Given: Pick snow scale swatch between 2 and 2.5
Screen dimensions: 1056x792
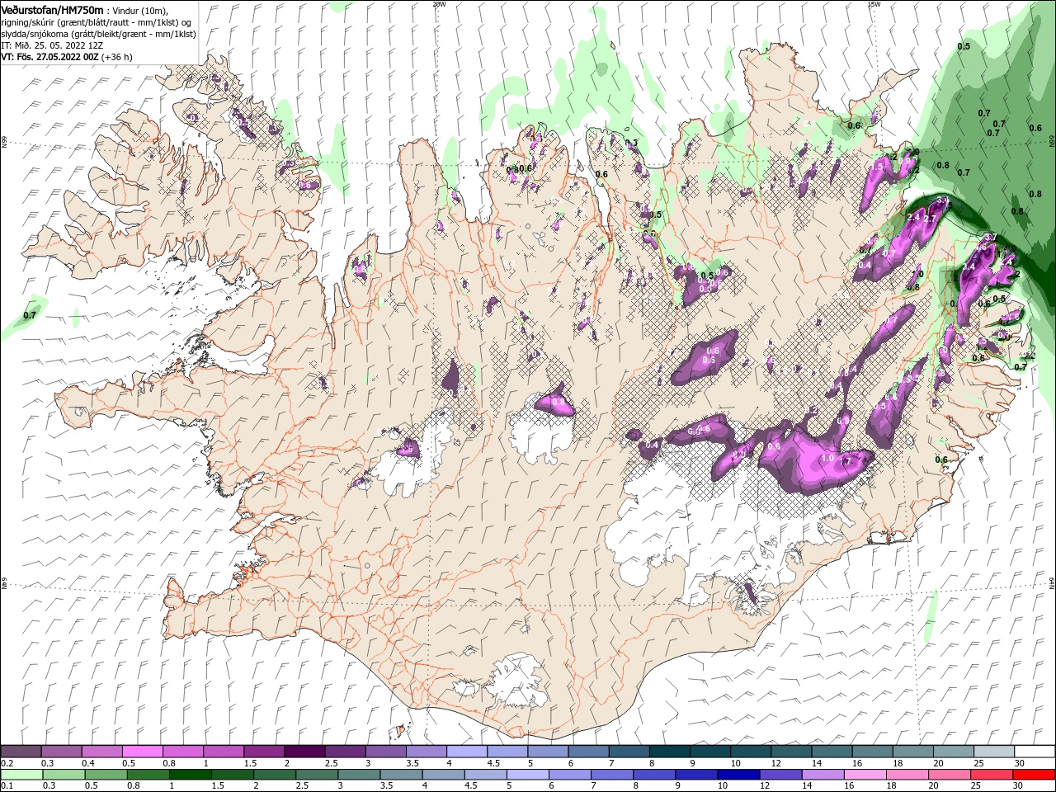Looking at the screenshot, I should [x=304, y=752].
